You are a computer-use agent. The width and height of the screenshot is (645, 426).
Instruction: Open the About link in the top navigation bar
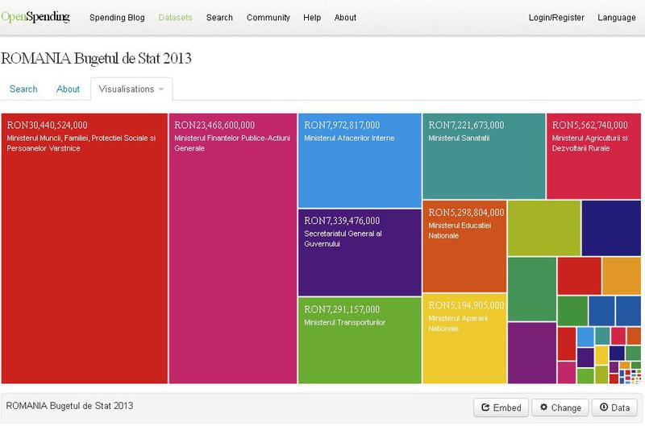pos(345,18)
